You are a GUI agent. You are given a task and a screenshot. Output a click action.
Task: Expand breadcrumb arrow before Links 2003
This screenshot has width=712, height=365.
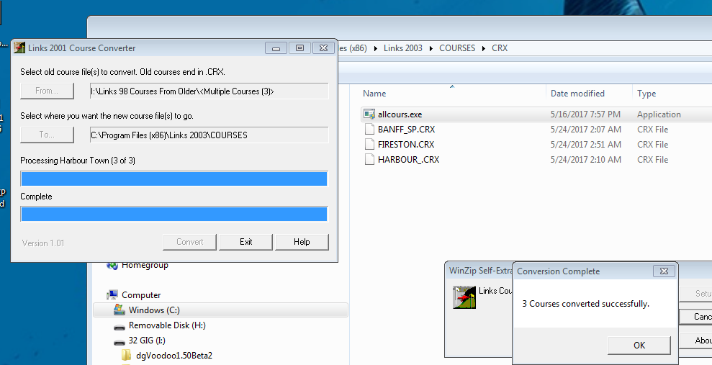pos(376,48)
